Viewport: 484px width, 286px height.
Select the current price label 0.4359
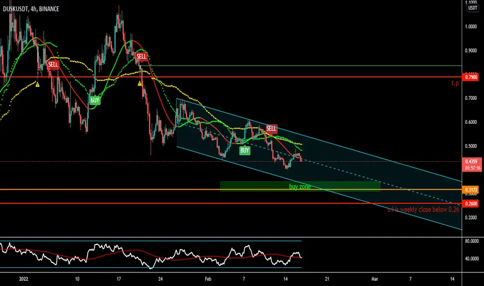pos(471,161)
